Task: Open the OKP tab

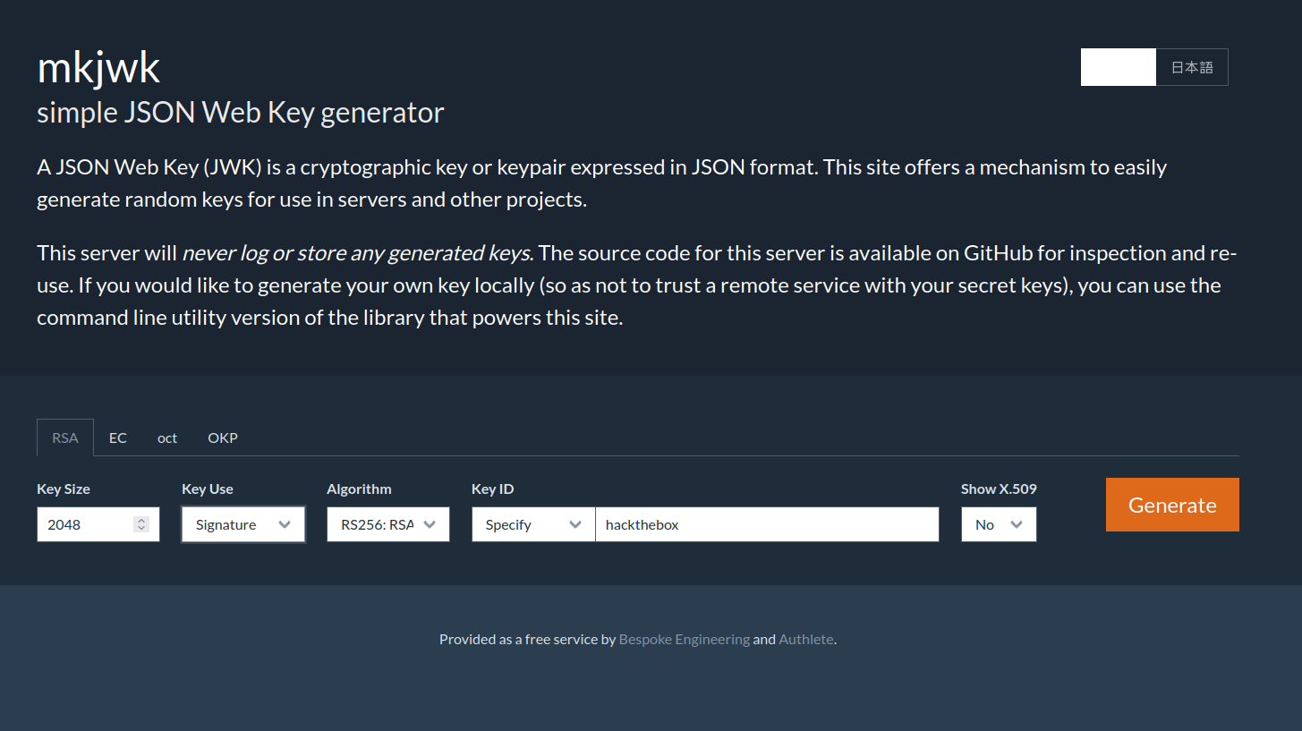Action: point(223,438)
